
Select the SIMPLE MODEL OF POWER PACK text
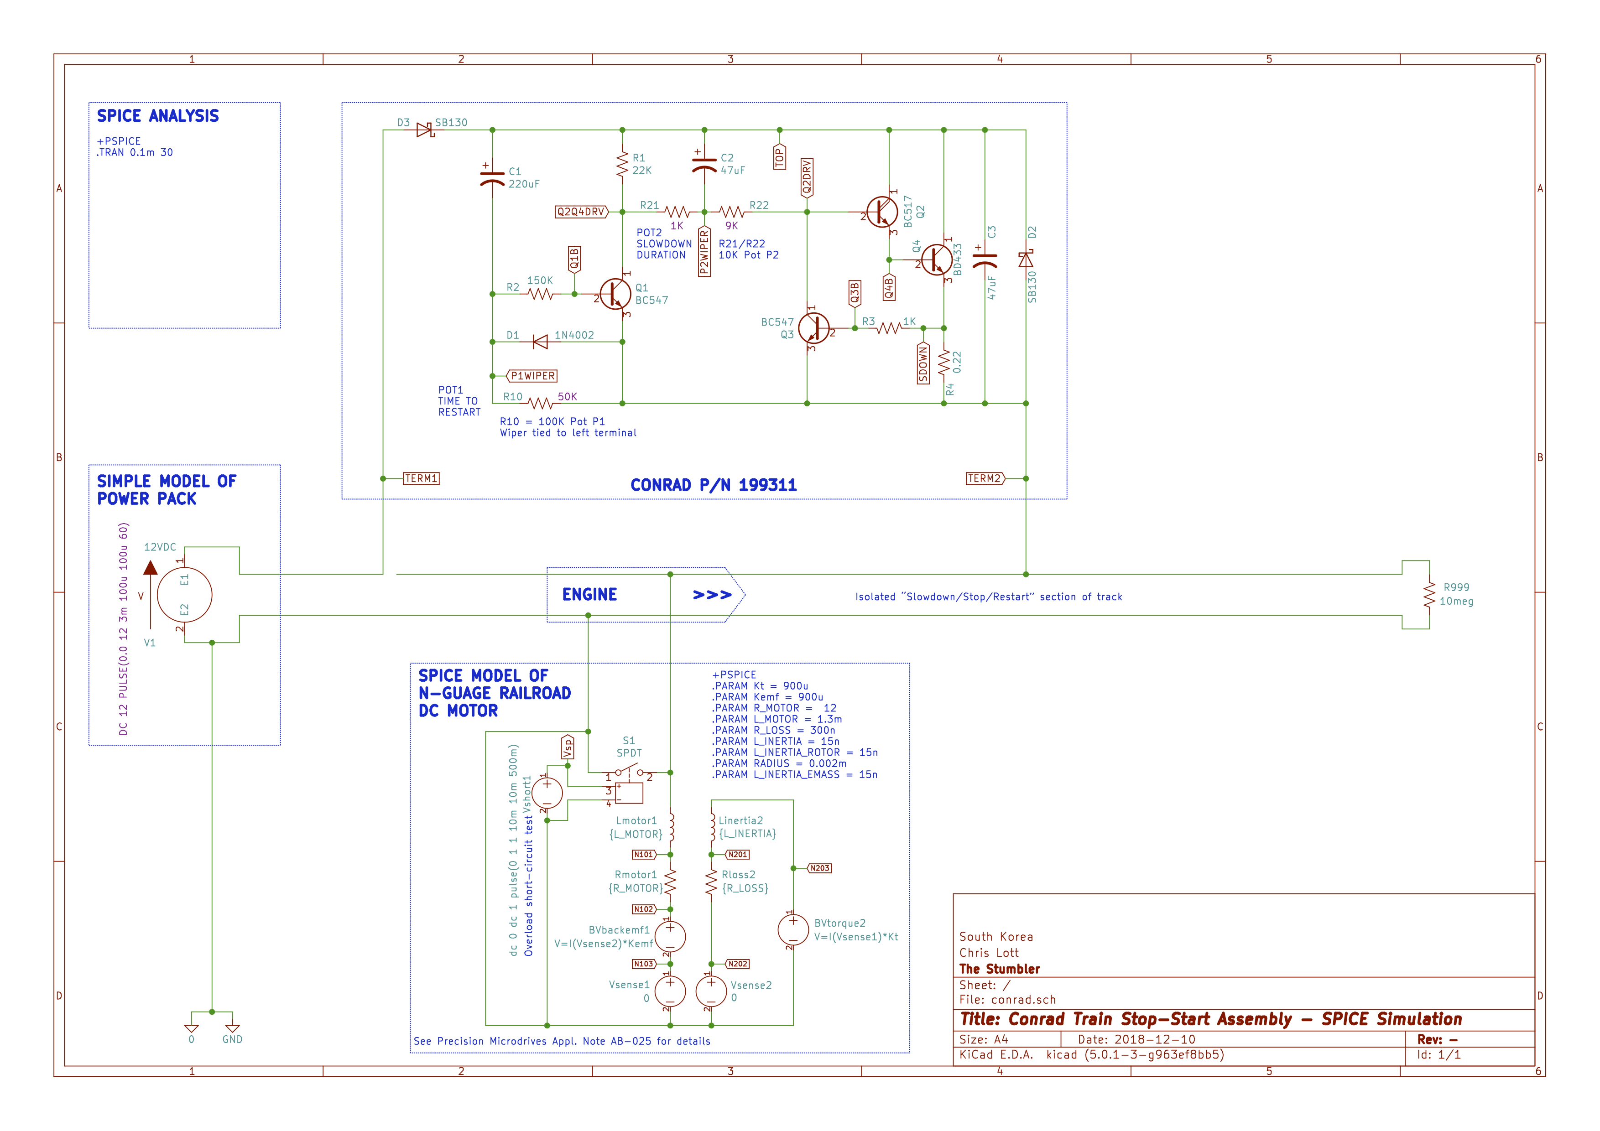(167, 490)
